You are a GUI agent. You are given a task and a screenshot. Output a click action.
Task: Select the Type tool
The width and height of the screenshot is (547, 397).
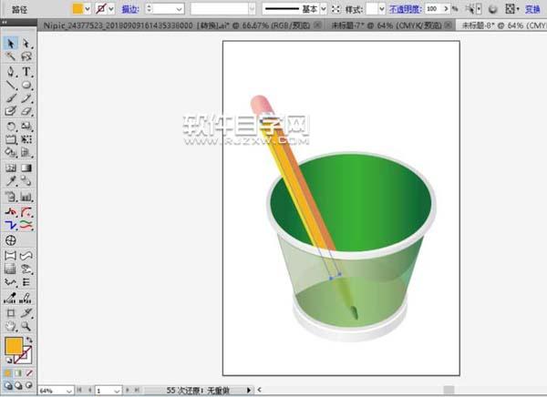[x=26, y=71]
